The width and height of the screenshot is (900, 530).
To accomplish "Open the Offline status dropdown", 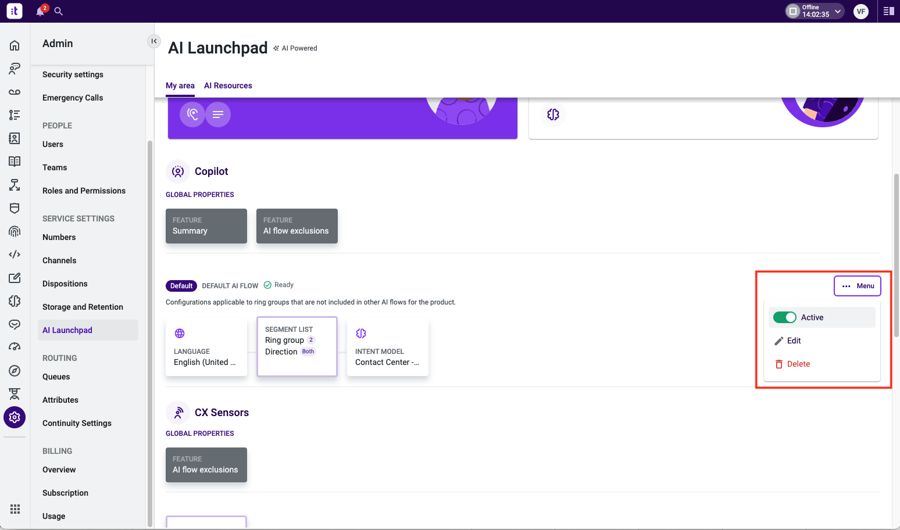I will [x=815, y=11].
